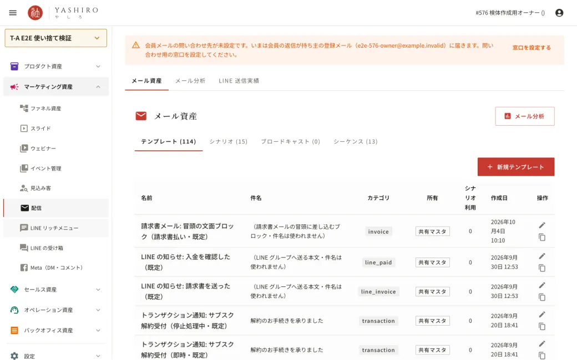Click 共有マスタ badge in the line_paid row
The width and height of the screenshot is (577, 360).
pyautogui.click(x=432, y=263)
